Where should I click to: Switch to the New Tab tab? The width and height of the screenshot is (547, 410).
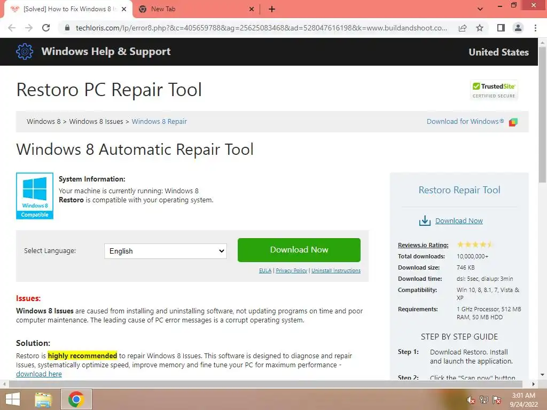coord(197,10)
